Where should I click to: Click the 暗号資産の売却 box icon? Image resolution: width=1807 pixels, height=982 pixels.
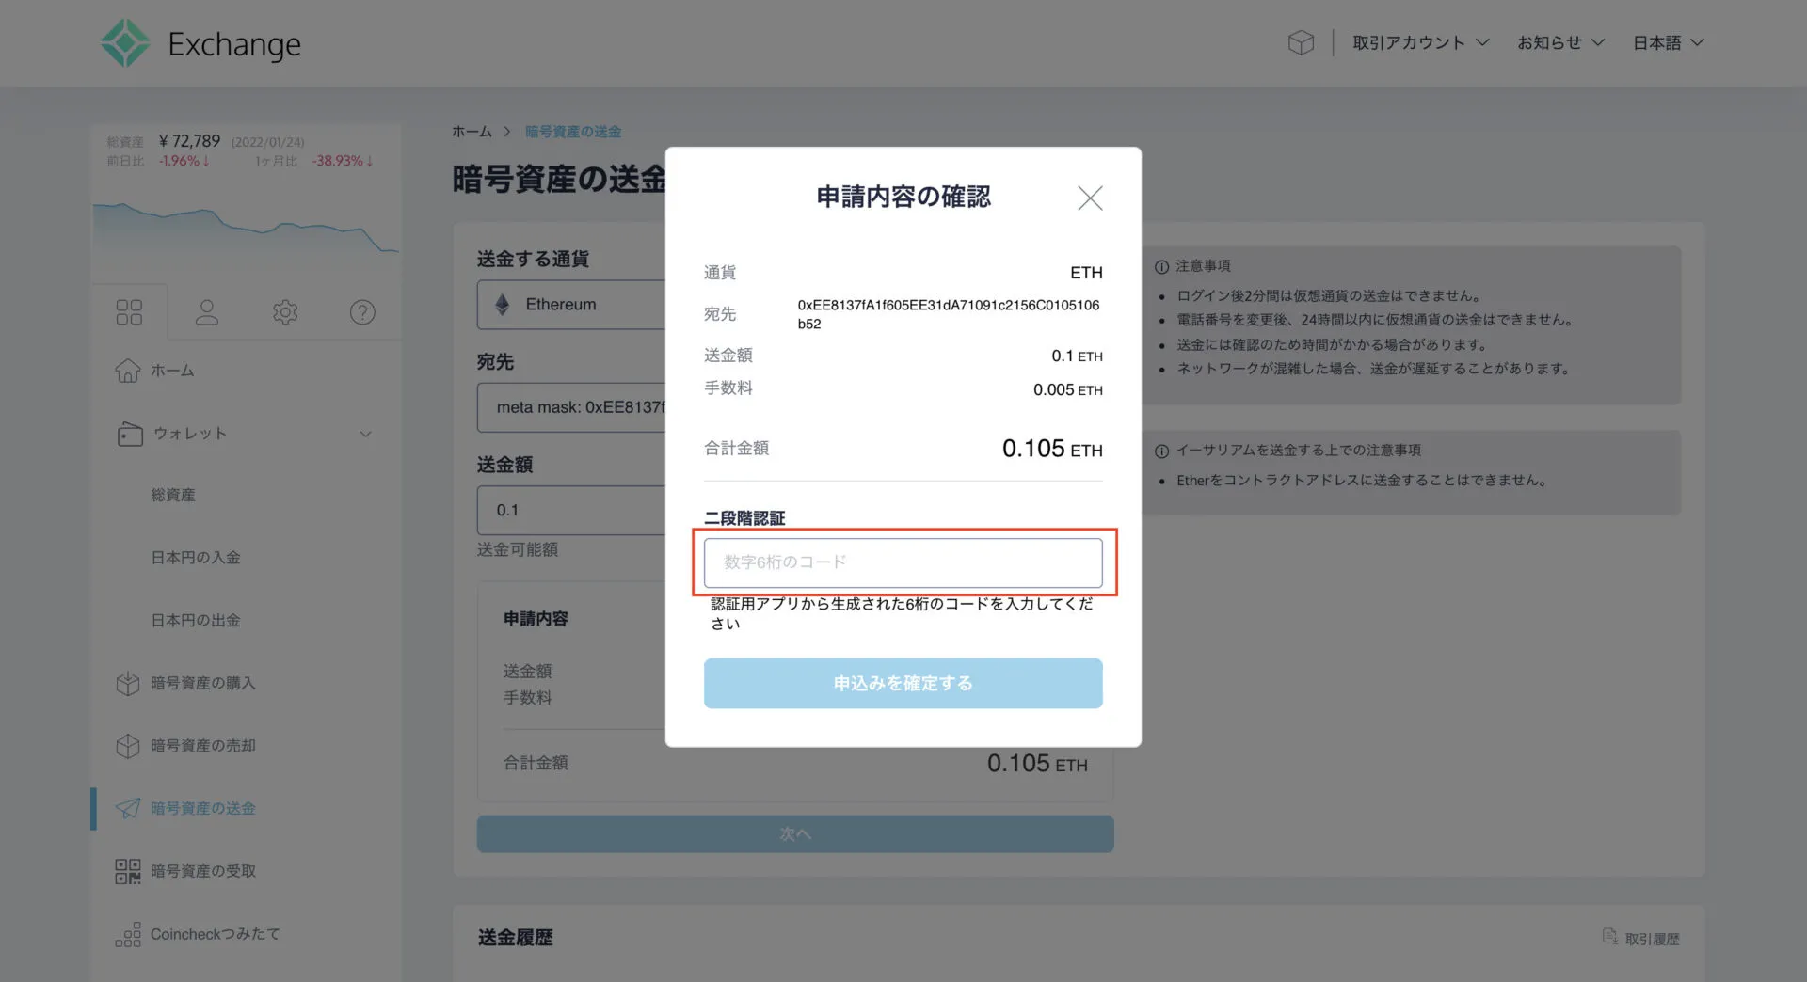[x=128, y=745]
